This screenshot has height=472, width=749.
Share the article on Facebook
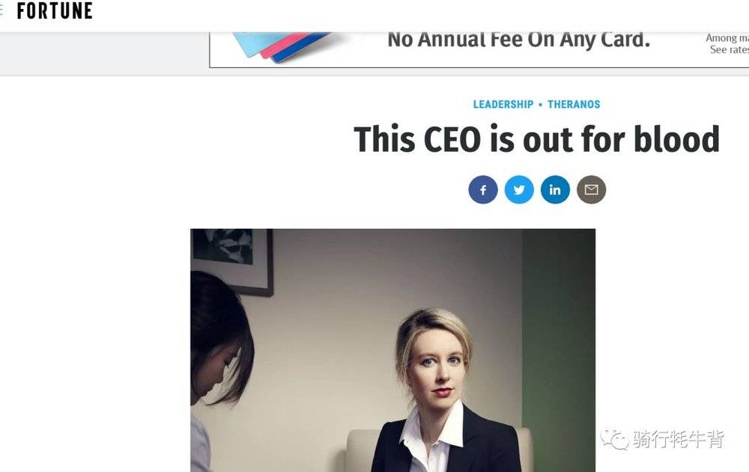(x=483, y=189)
